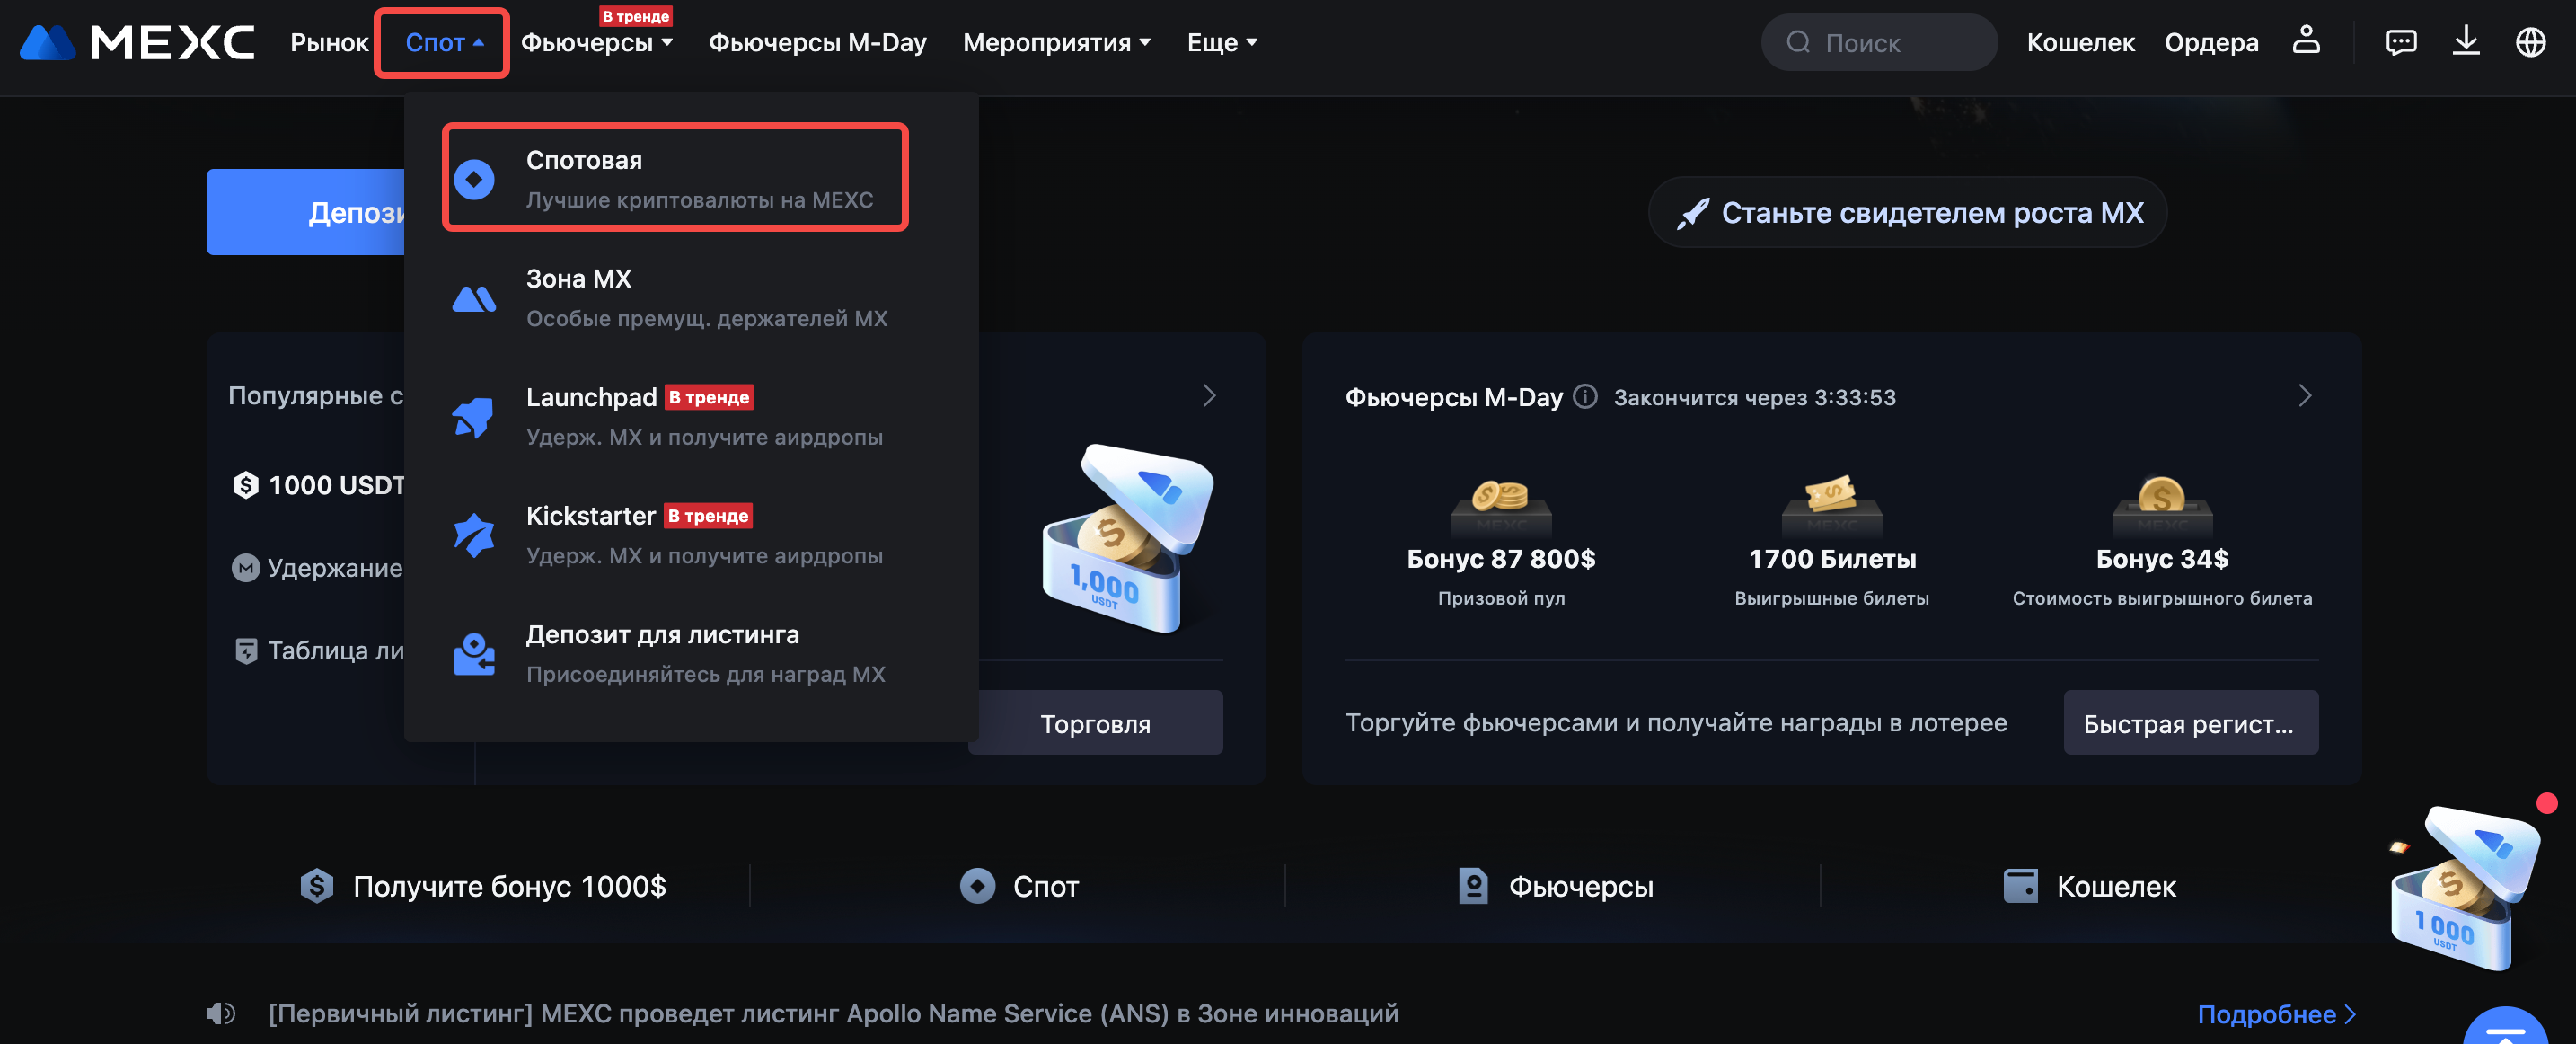
Task: Click the 1000 USDT gift box image
Action: (x=1127, y=538)
